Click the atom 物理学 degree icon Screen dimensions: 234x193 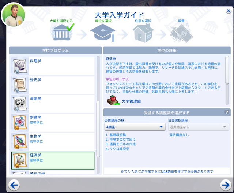[20, 123]
